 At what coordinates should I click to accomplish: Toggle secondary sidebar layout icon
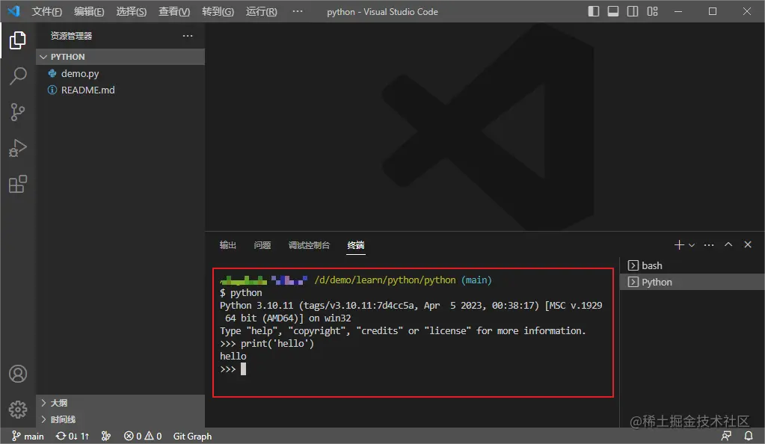(x=633, y=11)
